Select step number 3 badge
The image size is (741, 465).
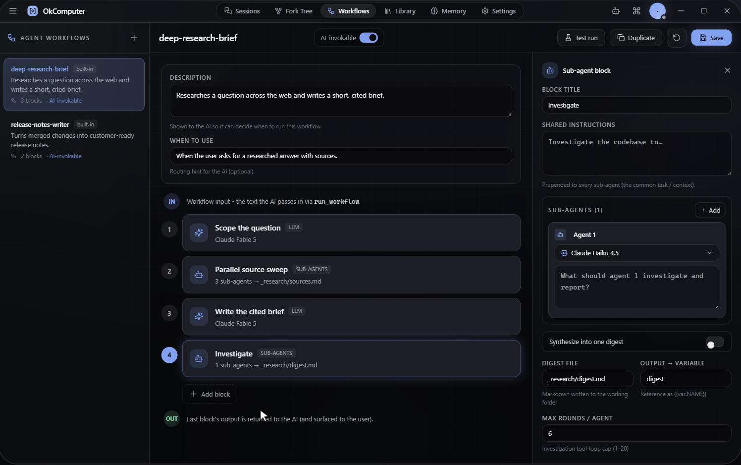(169, 313)
